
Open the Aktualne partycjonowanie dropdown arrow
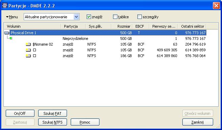point(76,17)
